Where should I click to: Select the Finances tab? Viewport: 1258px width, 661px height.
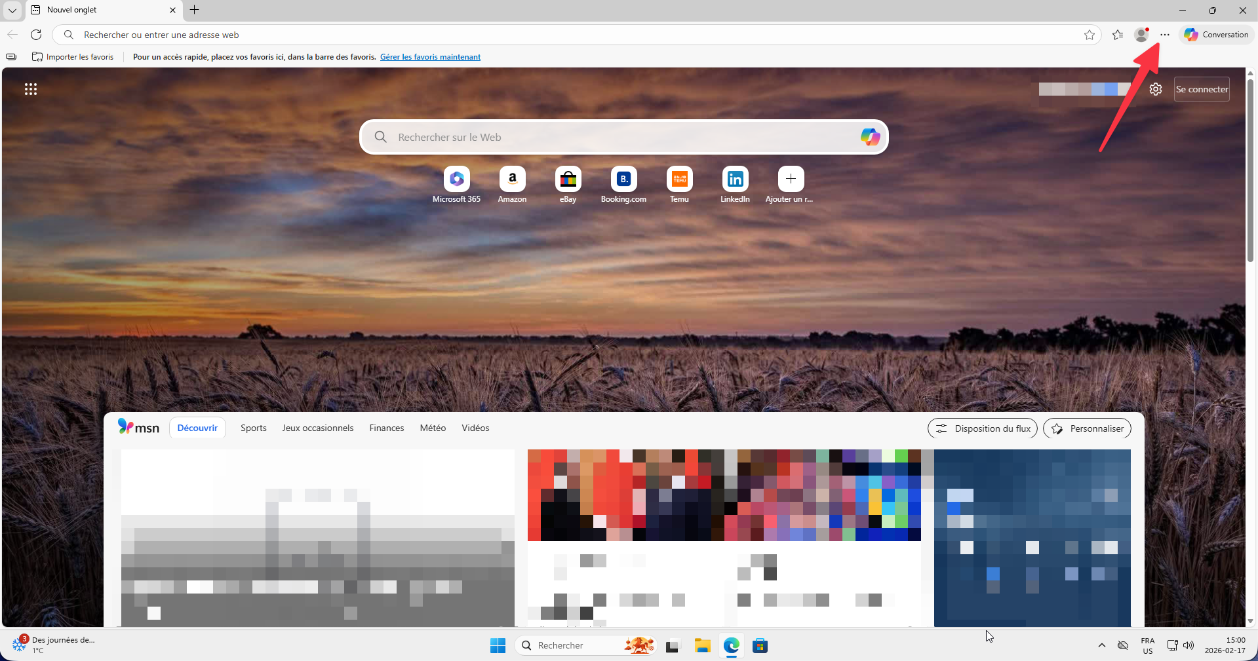(x=387, y=428)
